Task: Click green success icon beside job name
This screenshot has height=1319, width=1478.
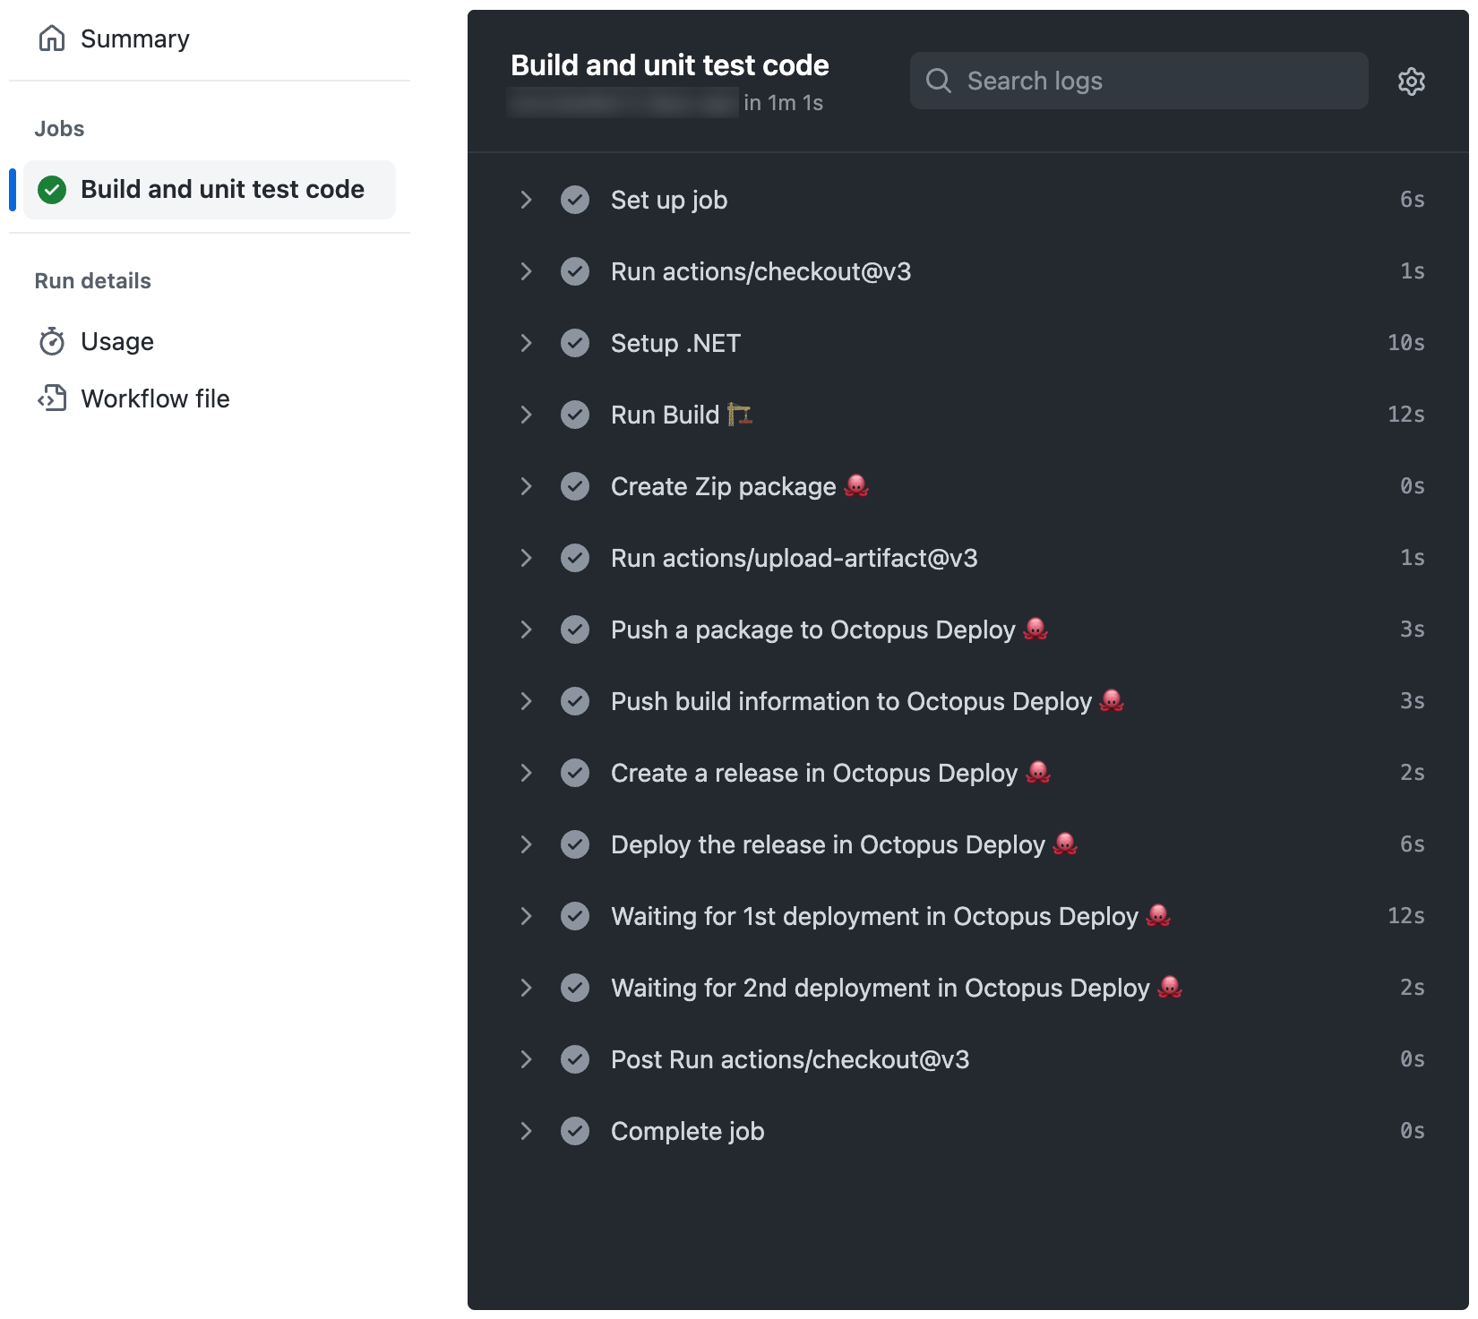Action: 52,190
